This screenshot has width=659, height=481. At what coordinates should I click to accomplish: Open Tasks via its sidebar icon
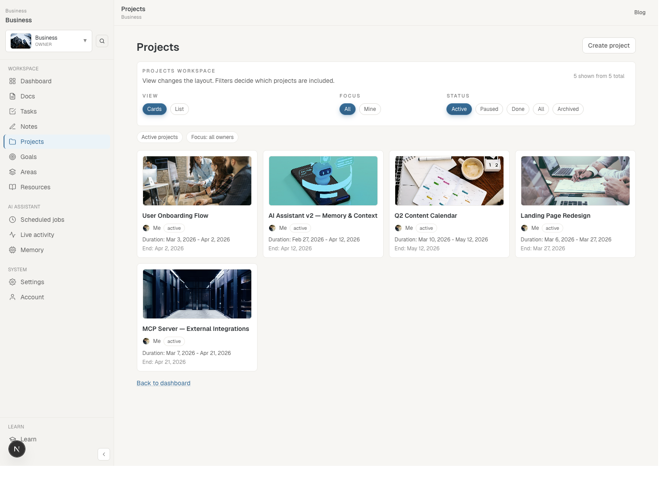click(13, 111)
